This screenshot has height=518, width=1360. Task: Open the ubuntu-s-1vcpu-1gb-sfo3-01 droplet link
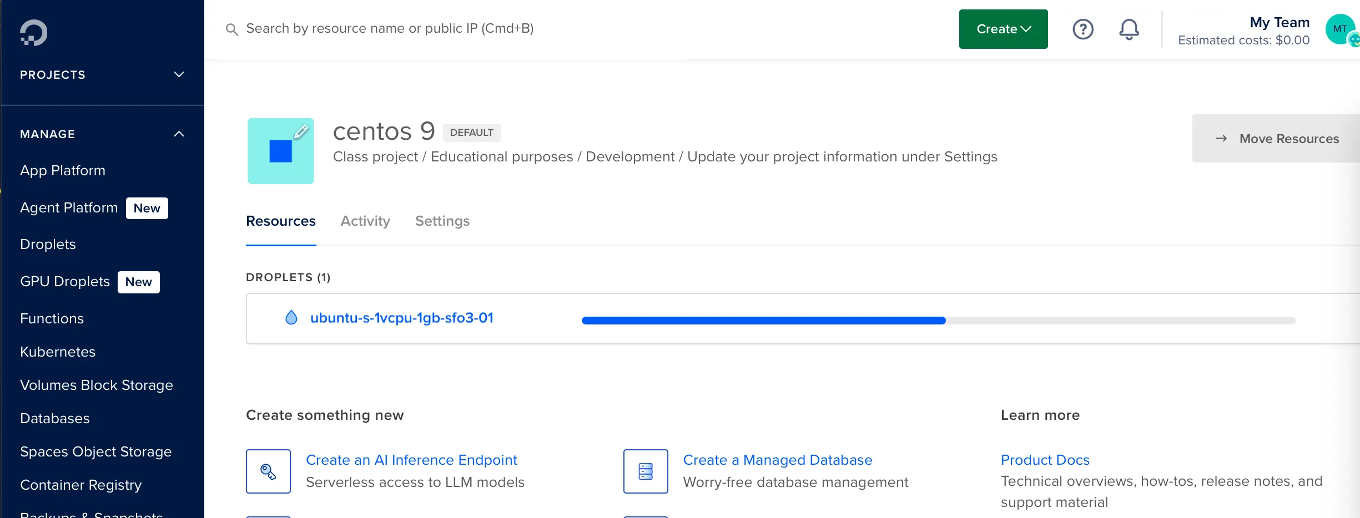click(x=401, y=318)
